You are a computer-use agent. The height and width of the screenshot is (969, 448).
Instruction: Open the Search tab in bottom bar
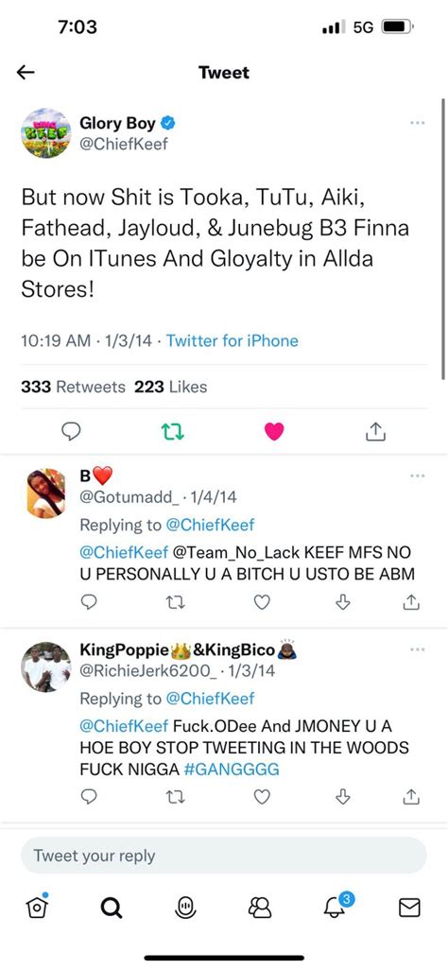111,908
